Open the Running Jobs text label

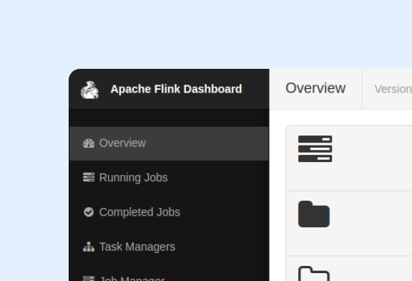pyautogui.click(x=134, y=178)
